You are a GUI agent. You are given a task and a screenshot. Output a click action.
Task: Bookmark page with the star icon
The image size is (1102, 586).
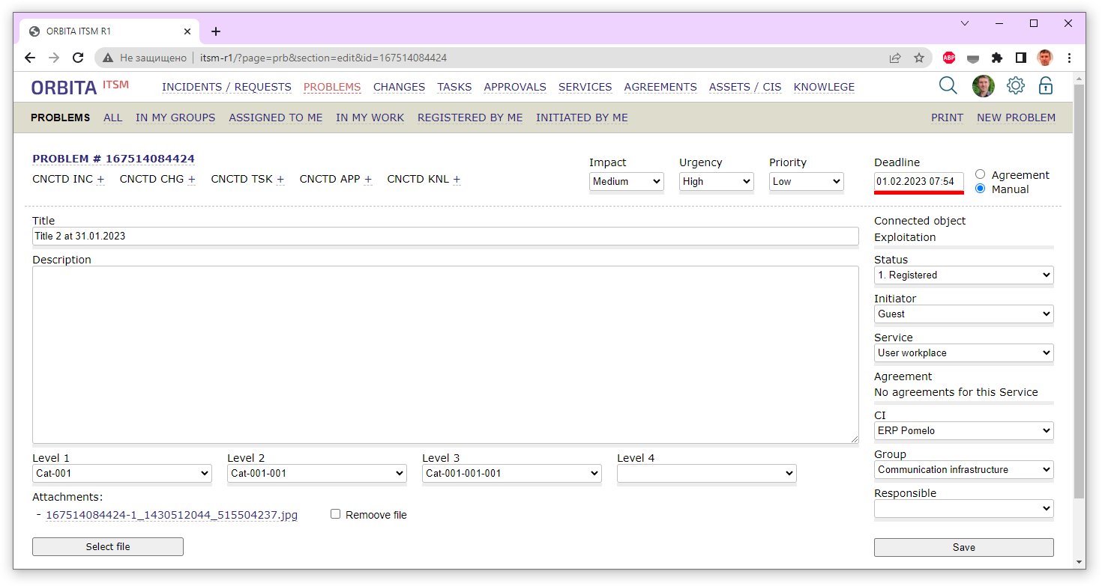[x=918, y=58]
